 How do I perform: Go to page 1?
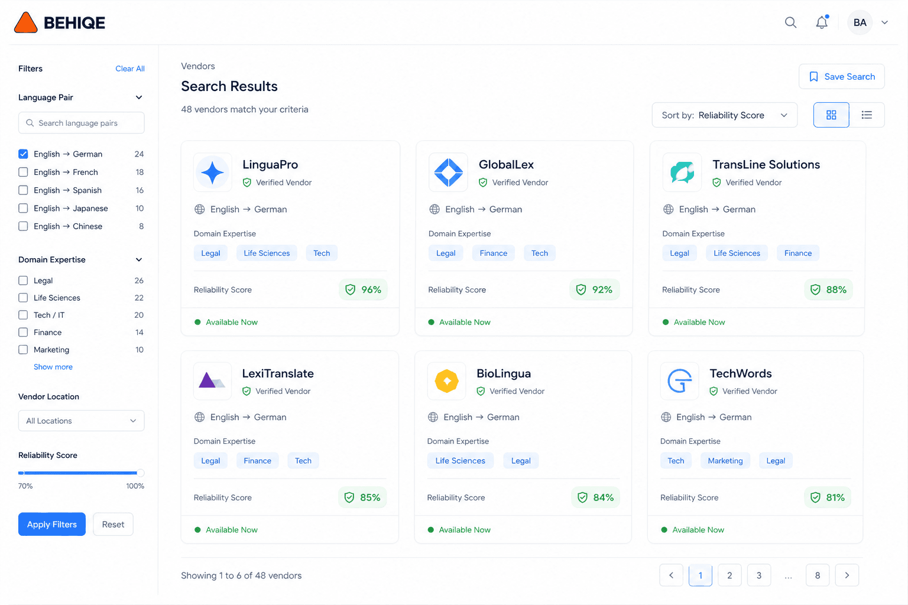click(x=701, y=575)
